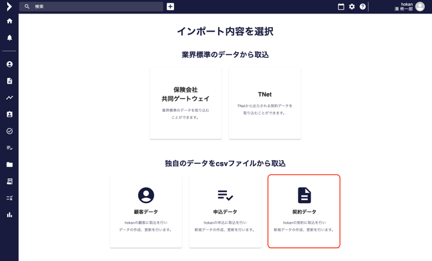
Task: Go to home via sidebar house icon
Action: pyautogui.click(x=9, y=21)
